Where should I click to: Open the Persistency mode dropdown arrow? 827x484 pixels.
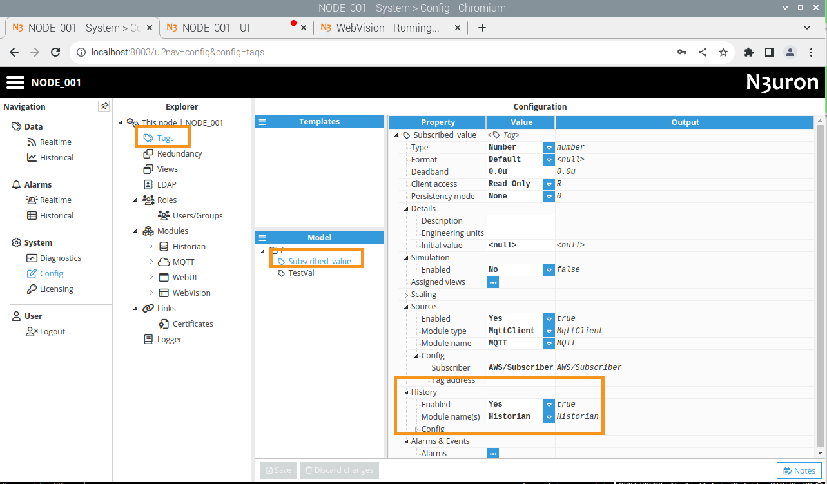pos(549,197)
